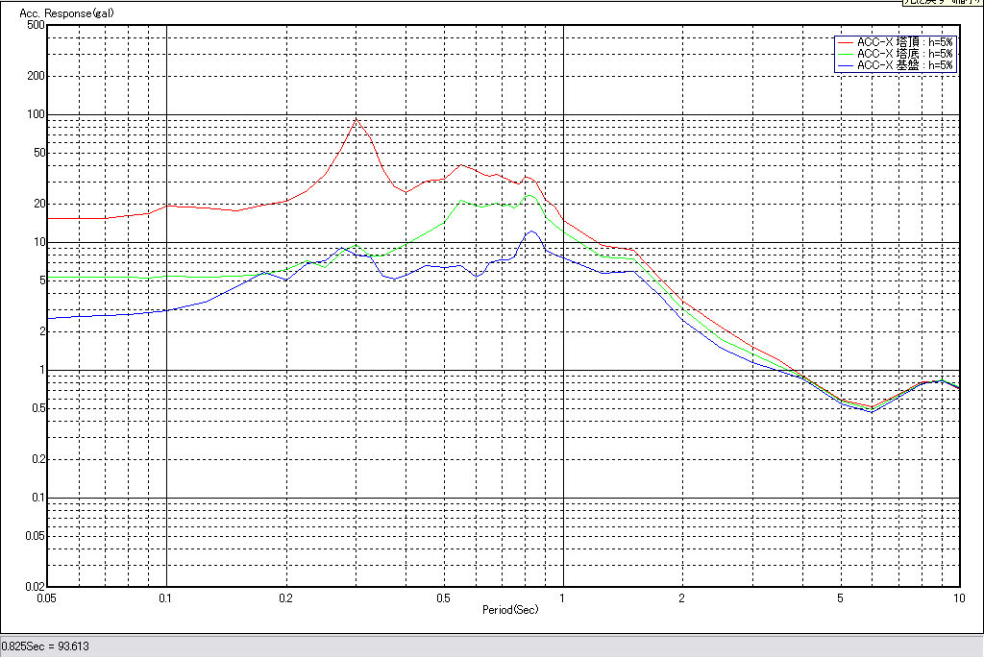Click the red curve's highest peak
984x658 pixels.
point(357,120)
